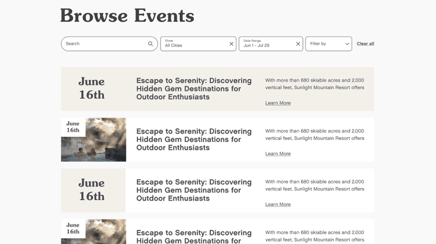436x244 pixels.
Task: Open the second event title beside the hot spring photo
Action: 194,139
